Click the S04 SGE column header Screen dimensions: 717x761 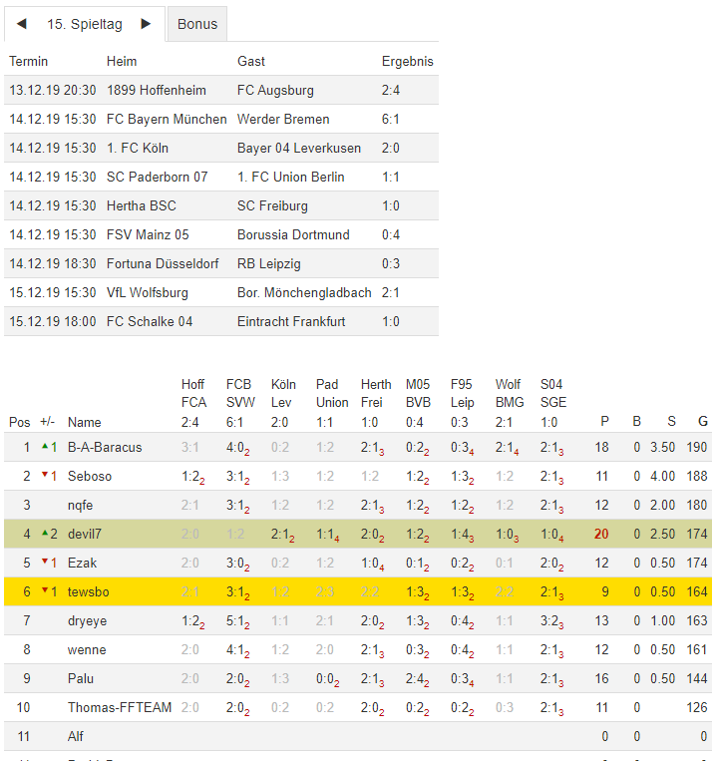551,393
